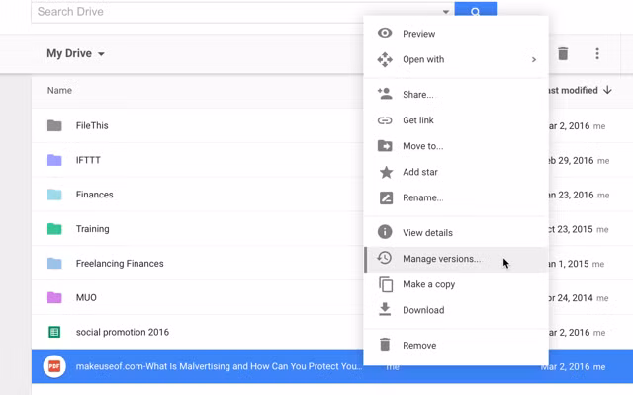Click the green Training folder icon
633x395 pixels.
[x=54, y=229]
